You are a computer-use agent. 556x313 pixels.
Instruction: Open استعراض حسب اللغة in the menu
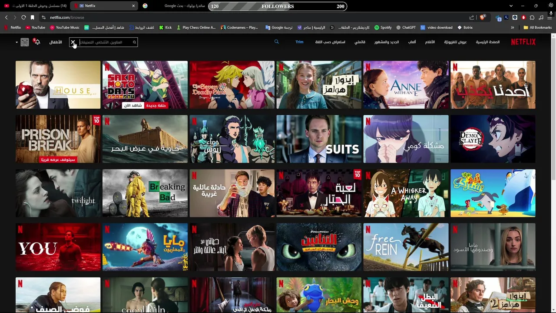[330, 42]
